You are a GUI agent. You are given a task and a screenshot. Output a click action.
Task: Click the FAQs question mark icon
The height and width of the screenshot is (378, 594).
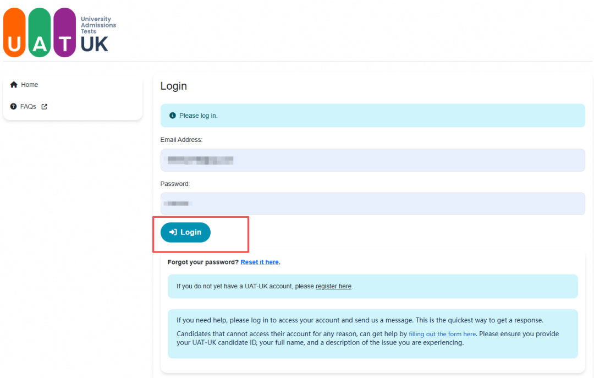[13, 107]
